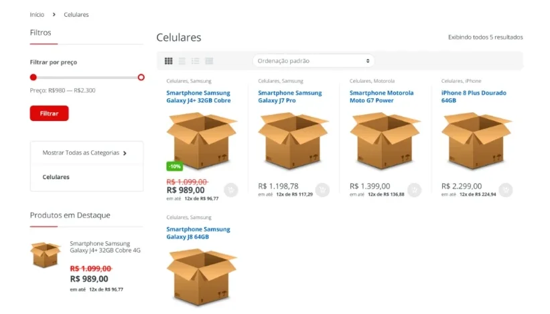The width and height of the screenshot is (550, 314).
Task: Open Smartphone Motorola Moto G7 Power title
Action: 381,96
